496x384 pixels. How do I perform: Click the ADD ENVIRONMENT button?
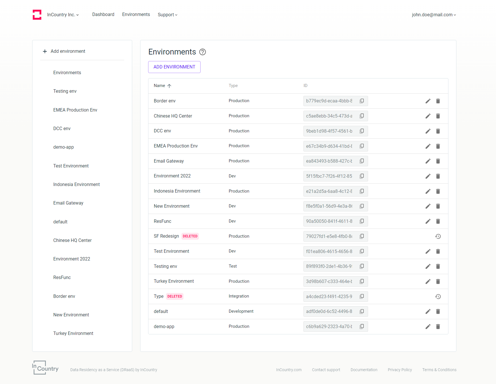pyautogui.click(x=174, y=67)
